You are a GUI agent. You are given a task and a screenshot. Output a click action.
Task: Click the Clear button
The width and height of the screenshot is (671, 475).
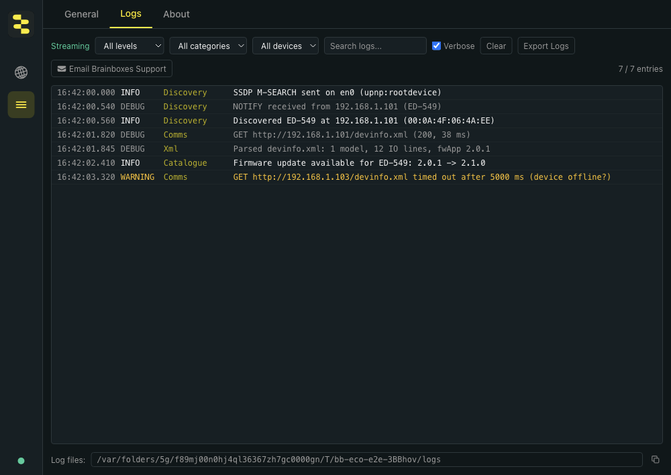tap(496, 46)
